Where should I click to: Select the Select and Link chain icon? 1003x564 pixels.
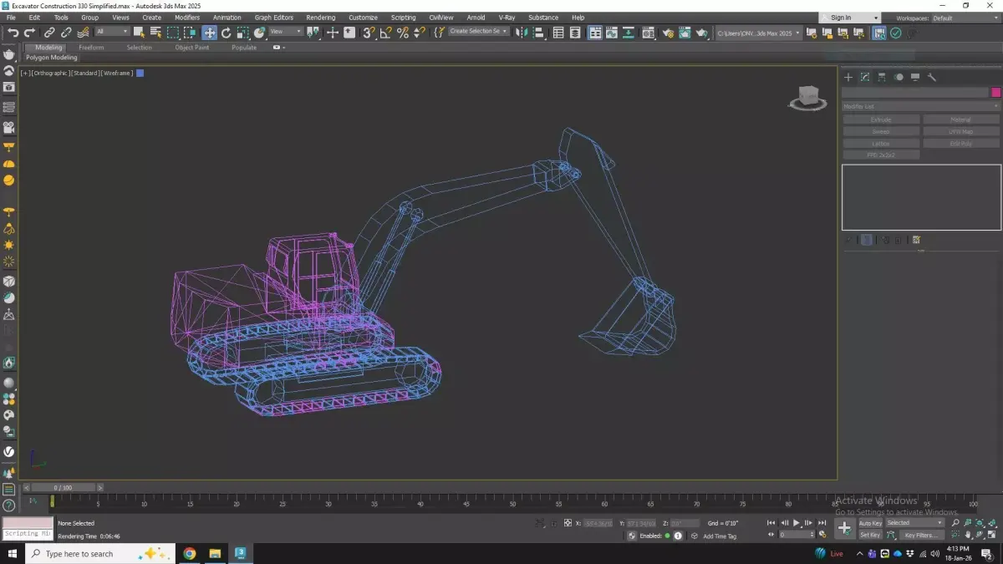pos(49,33)
